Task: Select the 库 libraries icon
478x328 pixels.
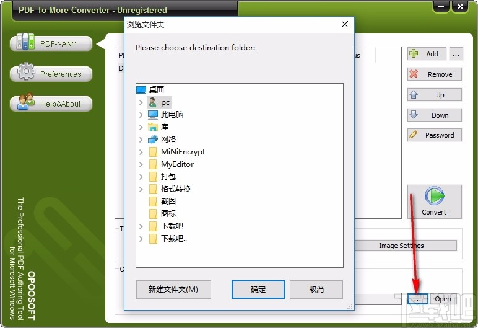Action: coord(153,126)
